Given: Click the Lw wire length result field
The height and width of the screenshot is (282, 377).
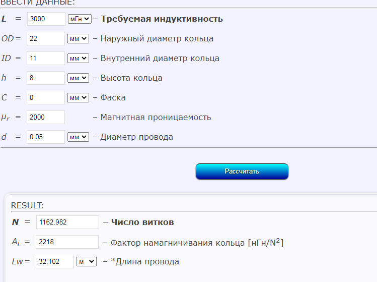Looking at the screenshot, I should pyautogui.click(x=55, y=262).
